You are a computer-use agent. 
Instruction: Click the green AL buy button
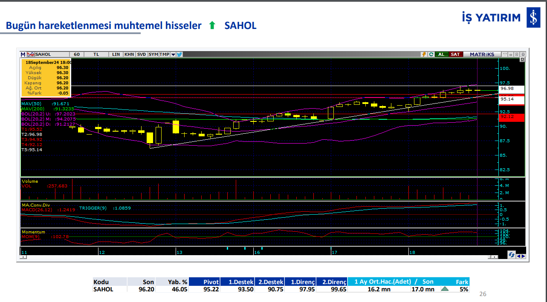click(x=441, y=55)
